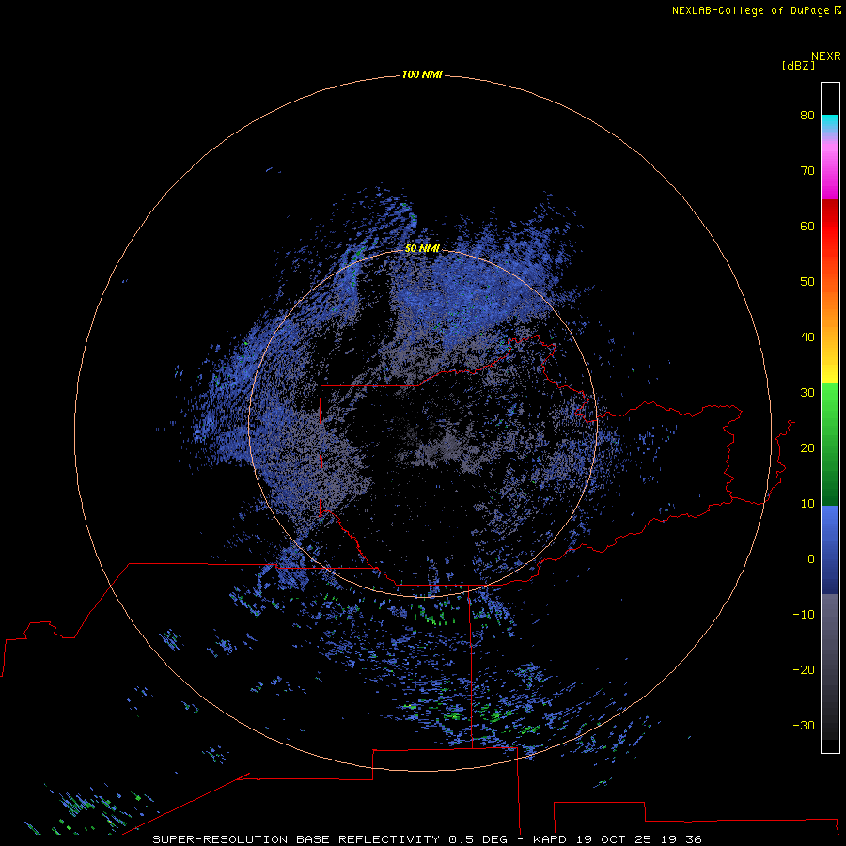This screenshot has width=846, height=846.
Task: Click the 80 value on dBZ scale
Action: click(x=807, y=116)
